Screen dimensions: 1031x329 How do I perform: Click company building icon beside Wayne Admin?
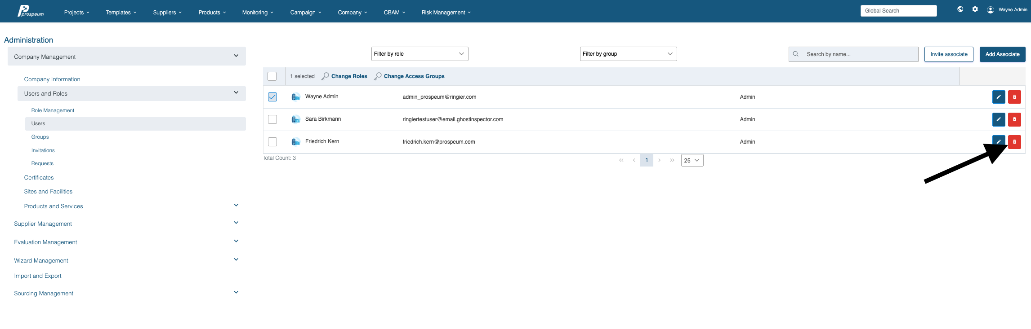296,97
